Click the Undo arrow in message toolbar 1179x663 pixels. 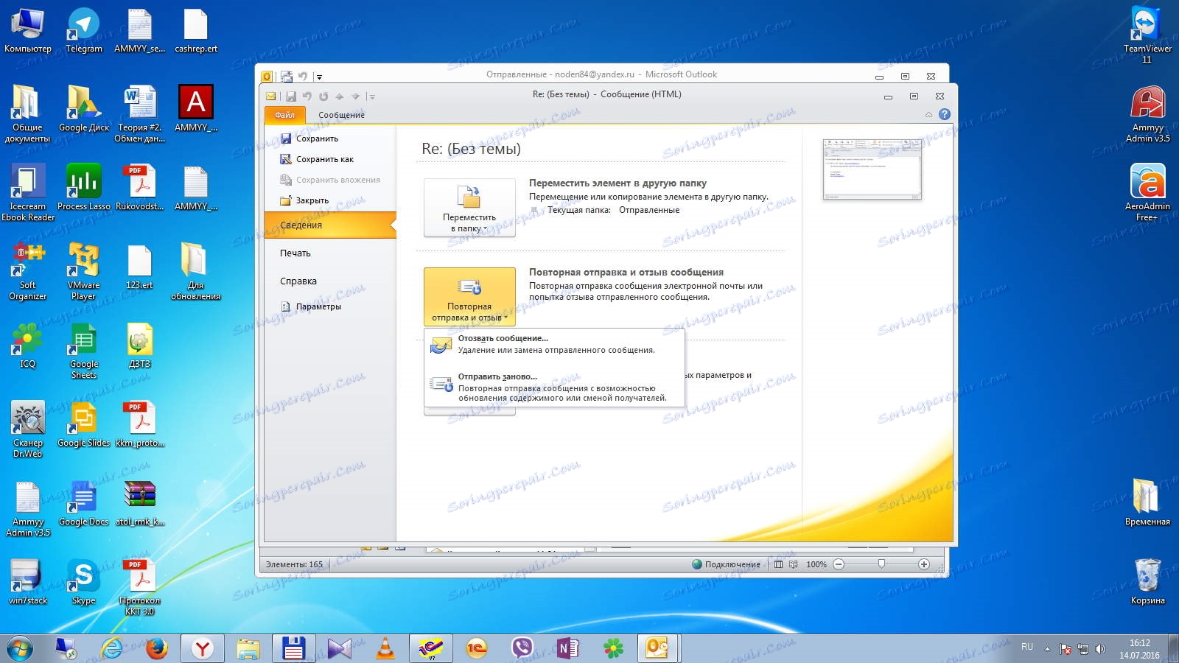pos(307,97)
